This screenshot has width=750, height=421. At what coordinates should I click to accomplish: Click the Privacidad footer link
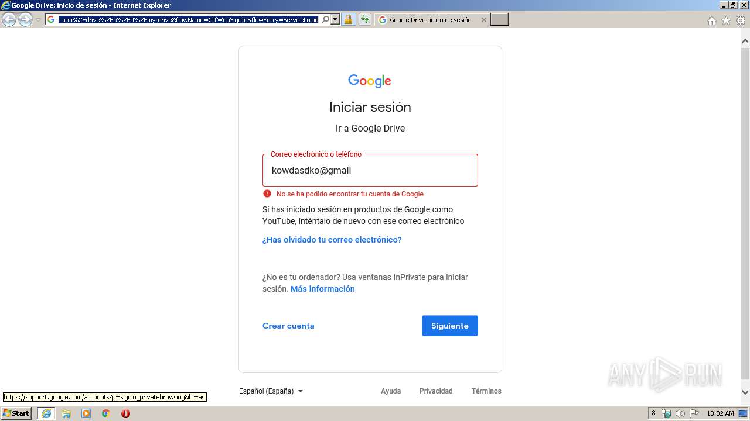(436, 391)
